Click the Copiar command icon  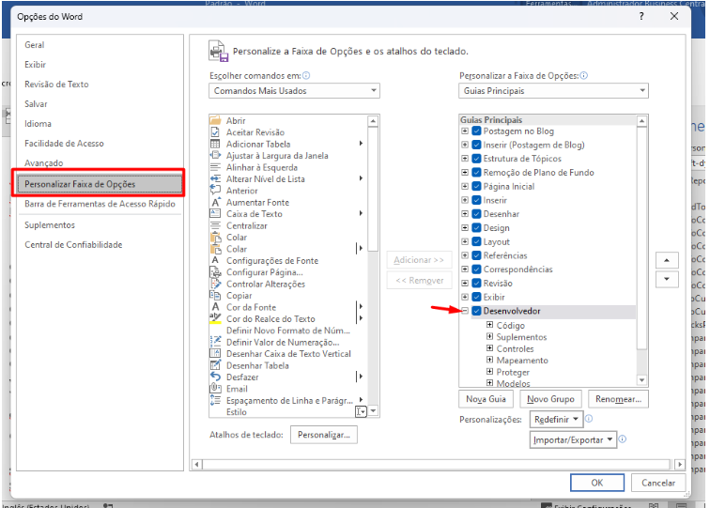pos(216,295)
